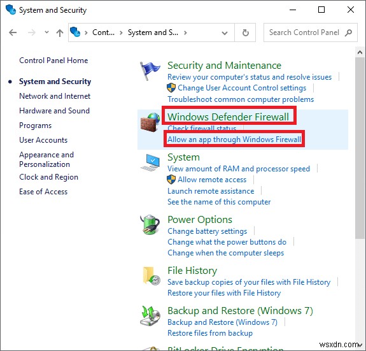Image resolution: width=366 pixels, height=351 pixels.
Task: Expand the chevron after System and S... breadcrumb
Action: (185, 32)
